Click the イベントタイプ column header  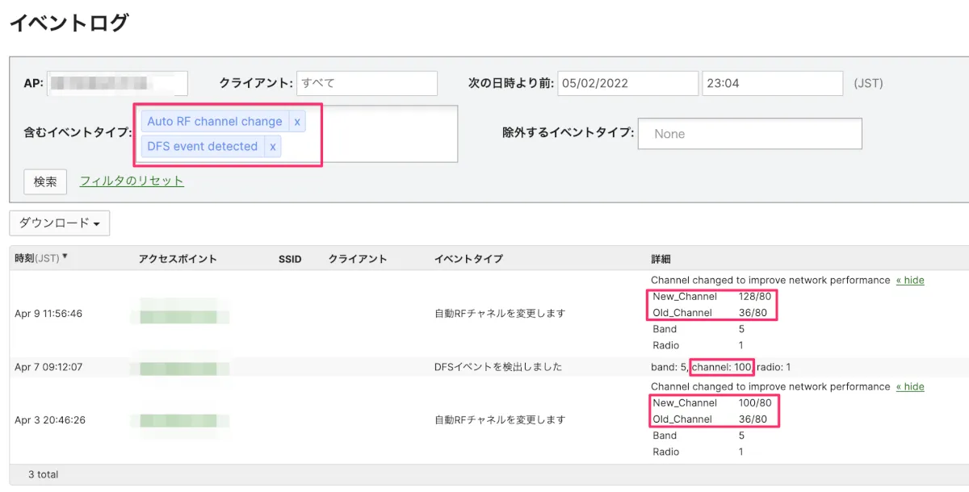click(x=468, y=259)
